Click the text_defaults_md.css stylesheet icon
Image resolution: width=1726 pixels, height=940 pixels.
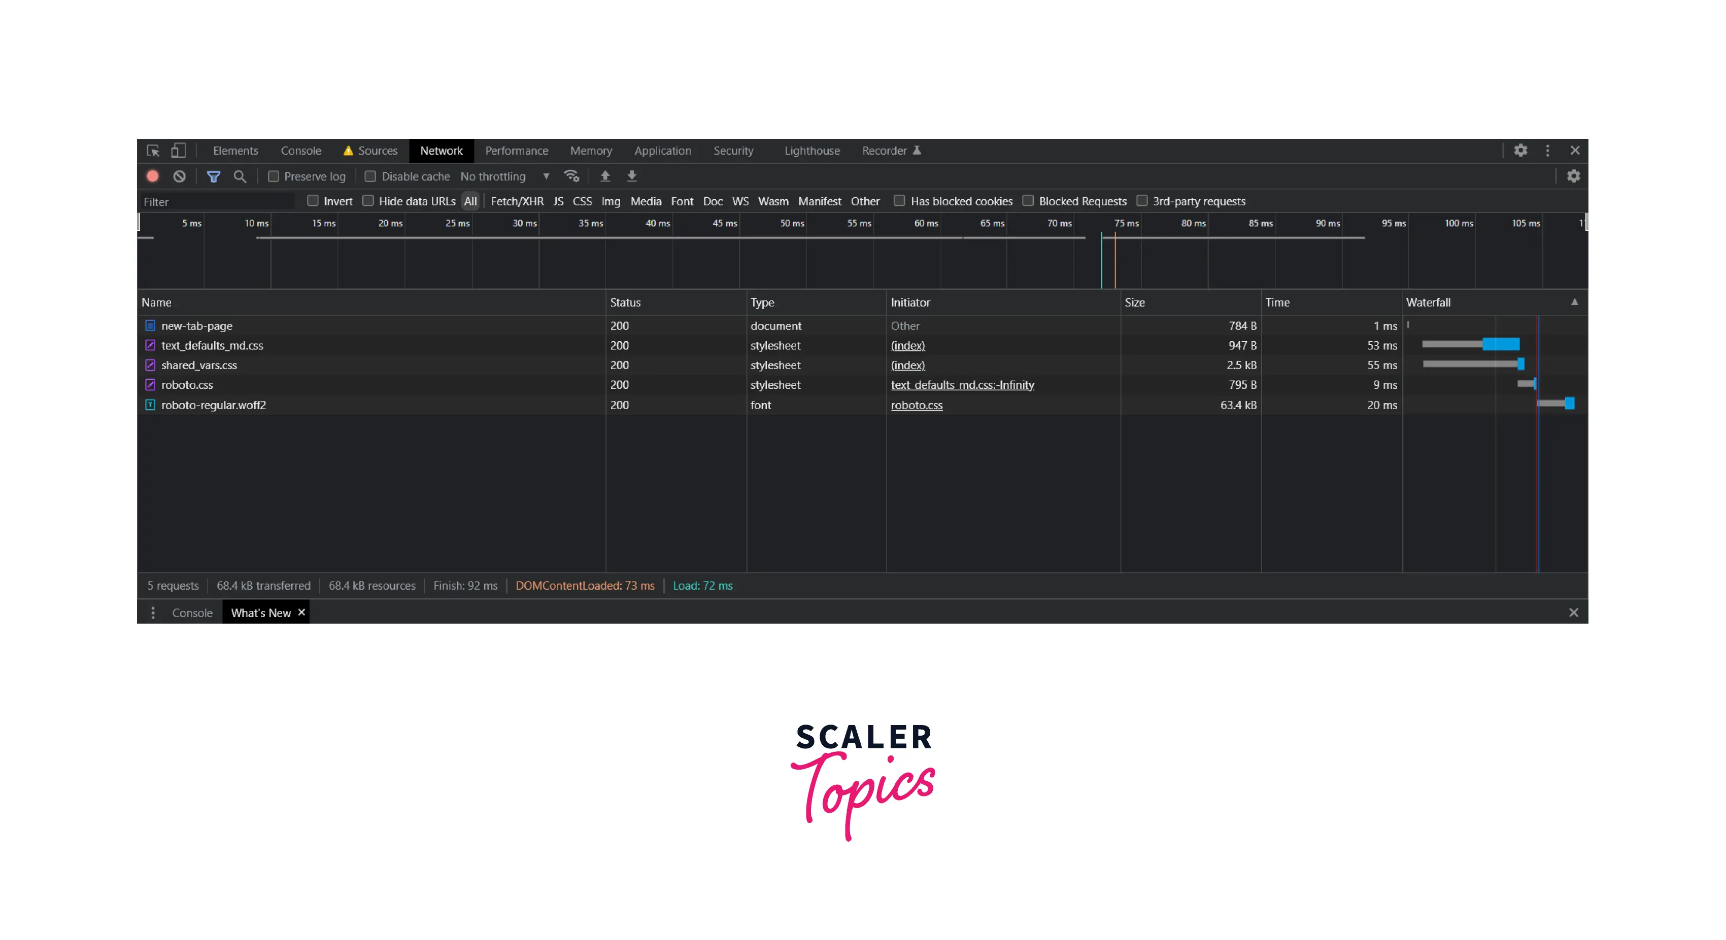[150, 345]
